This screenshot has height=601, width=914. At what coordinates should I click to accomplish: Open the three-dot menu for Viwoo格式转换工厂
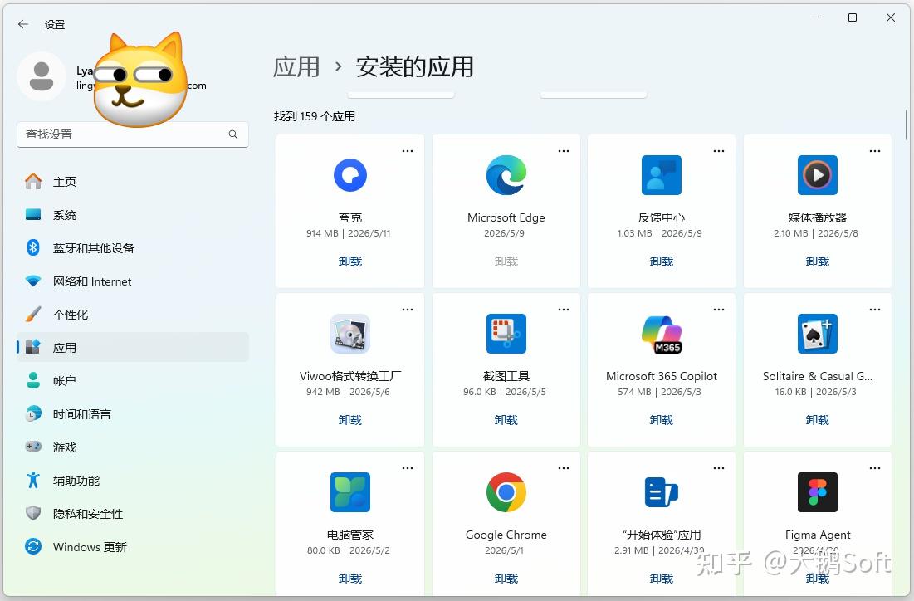coord(408,310)
